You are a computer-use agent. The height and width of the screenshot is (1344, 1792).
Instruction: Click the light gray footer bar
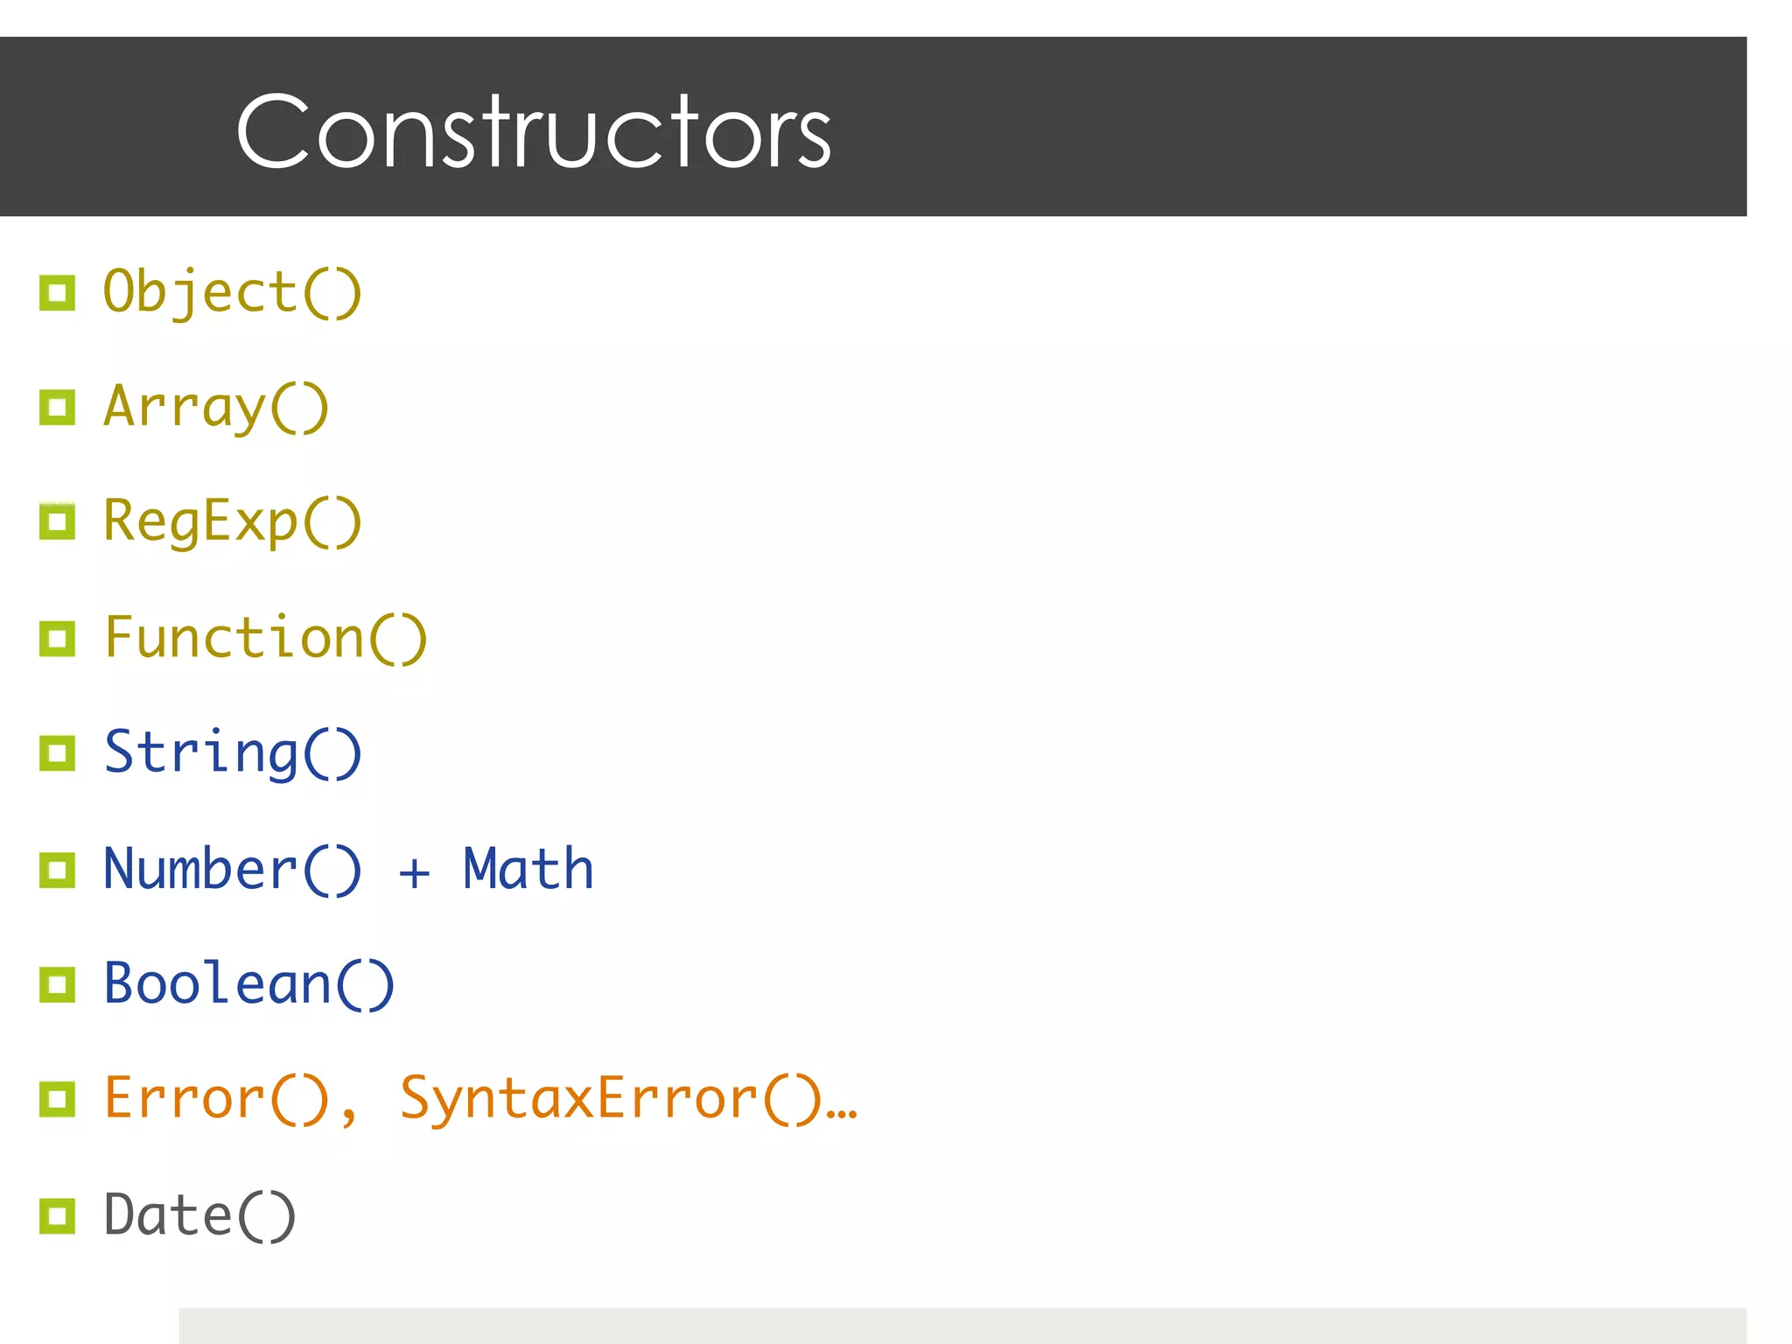point(962,1326)
